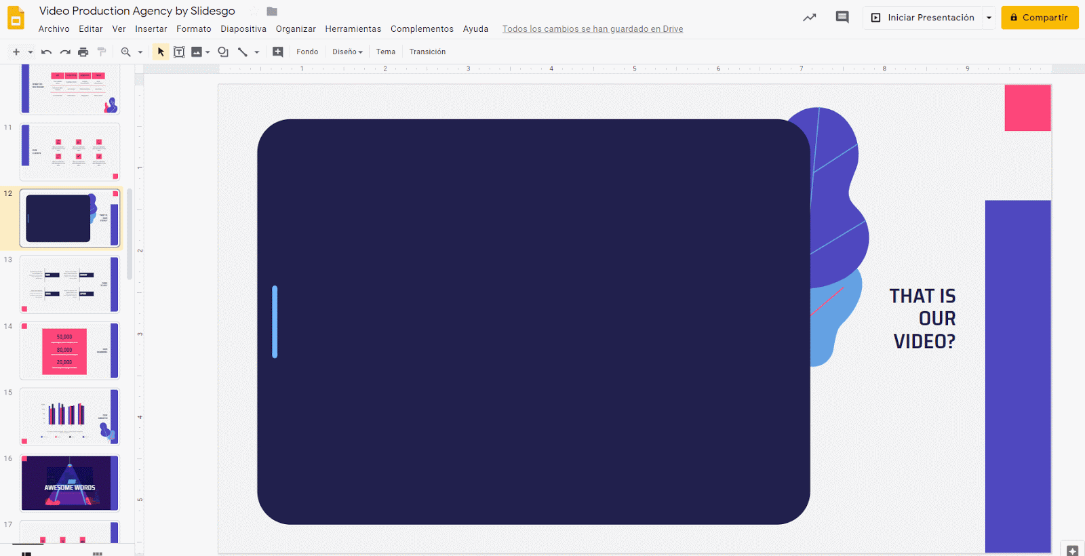Select the dark navy rounded rectangle on slide
The image size is (1085, 556).
(533, 321)
